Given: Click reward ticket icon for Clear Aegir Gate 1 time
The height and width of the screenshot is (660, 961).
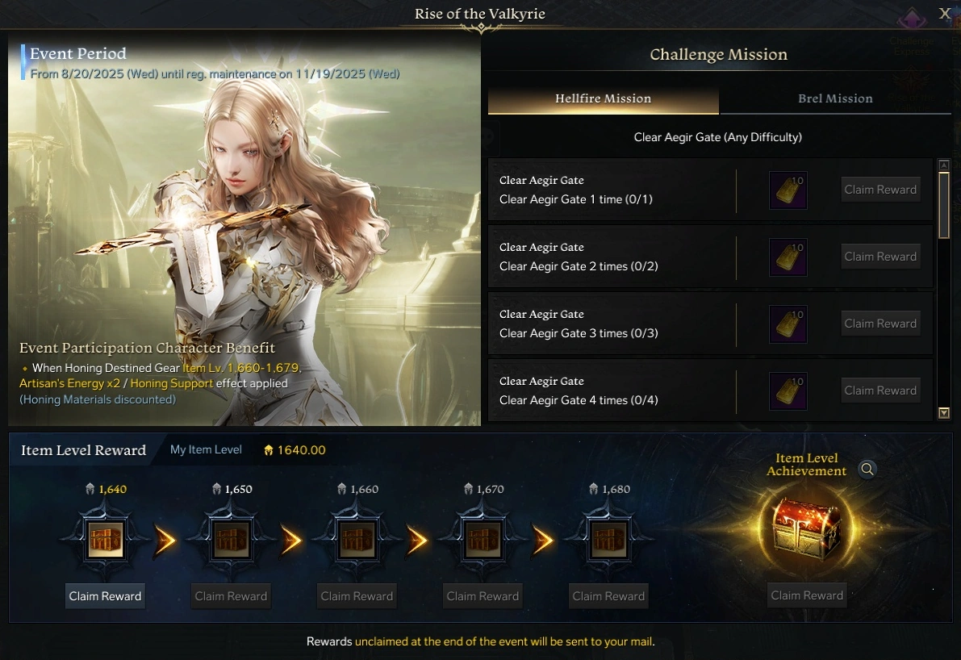Looking at the screenshot, I should click(788, 190).
